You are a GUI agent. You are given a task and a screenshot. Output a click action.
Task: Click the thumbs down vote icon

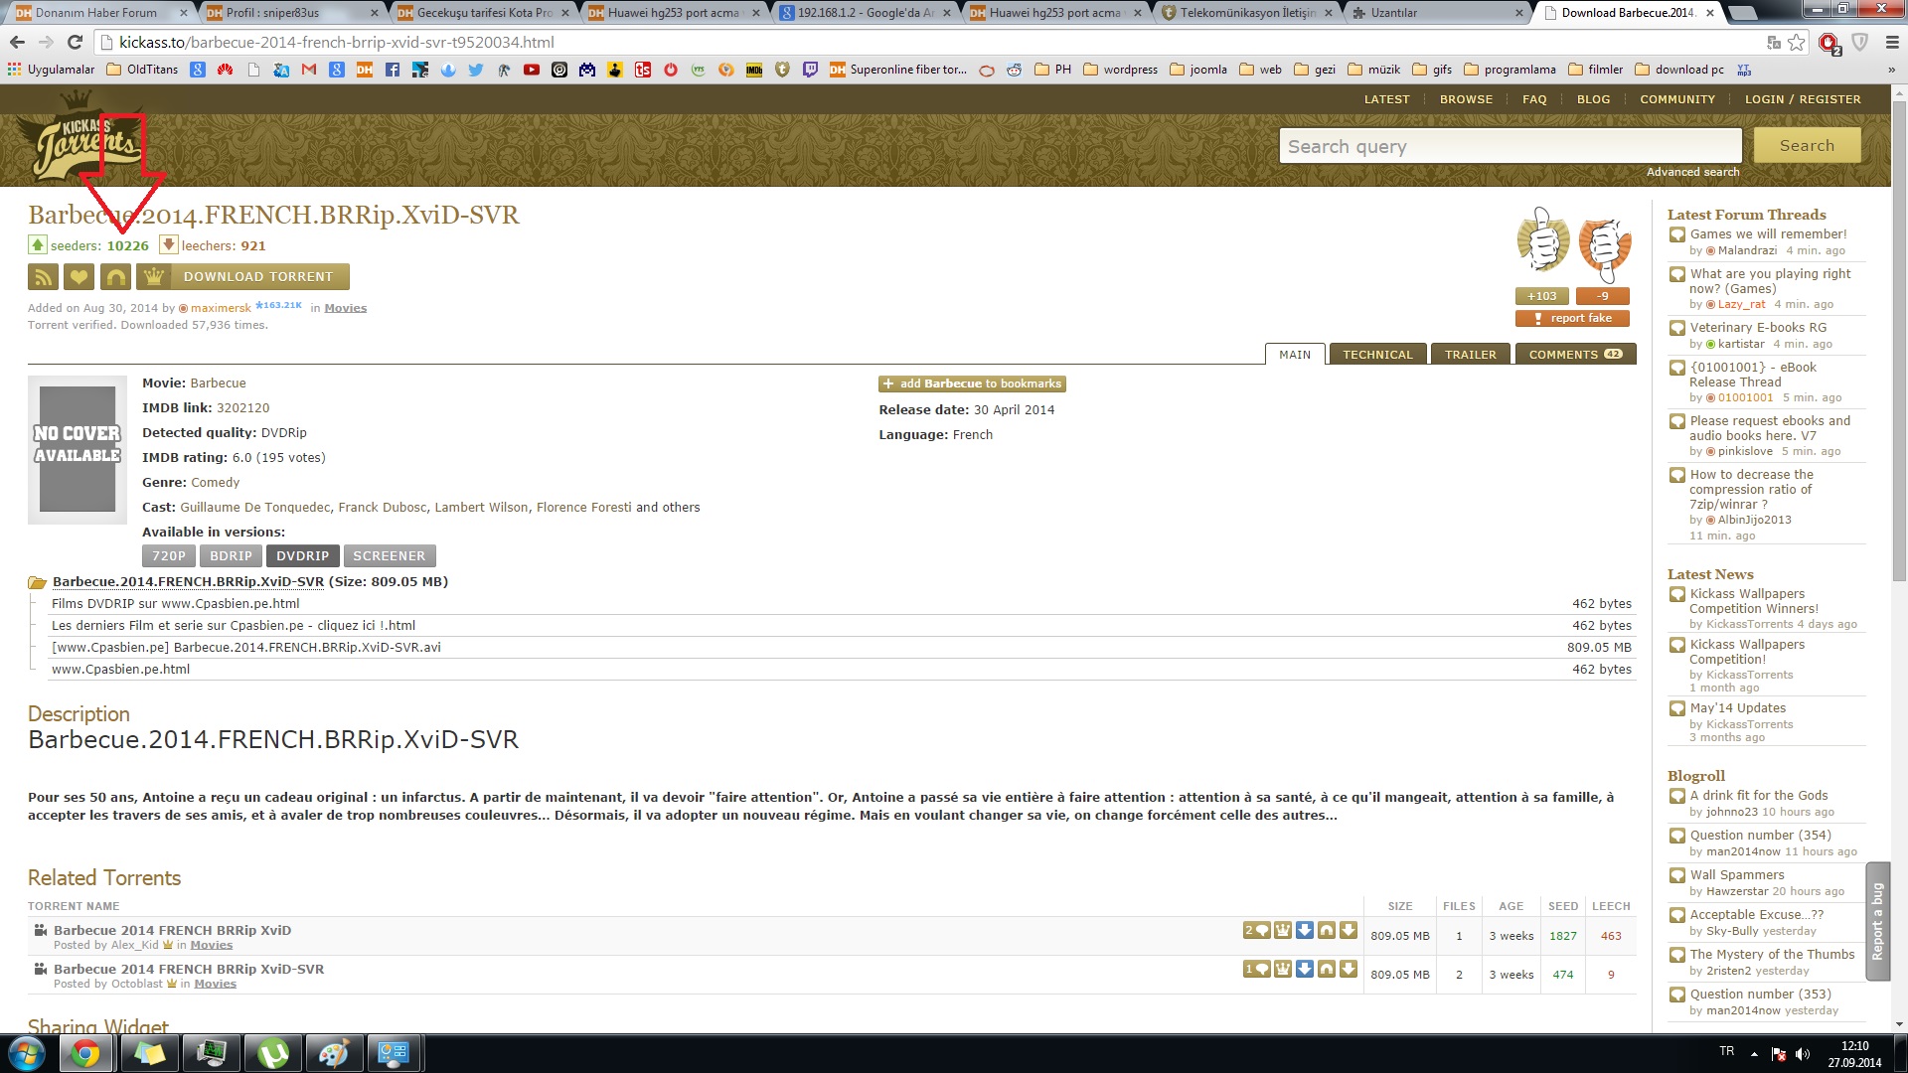click(1604, 243)
